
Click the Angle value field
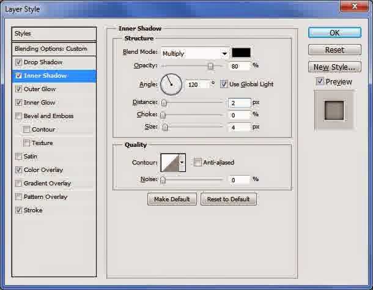click(x=198, y=84)
